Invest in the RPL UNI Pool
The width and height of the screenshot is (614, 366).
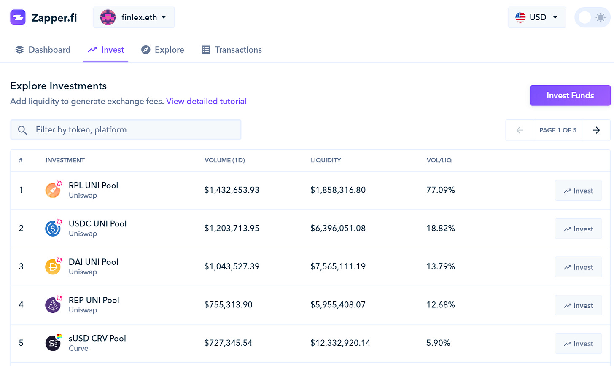point(578,191)
